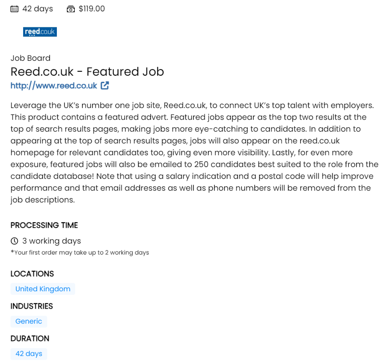The height and width of the screenshot is (363, 386).
Task: Click the clock icon under Processing Time
Action: click(x=14, y=241)
